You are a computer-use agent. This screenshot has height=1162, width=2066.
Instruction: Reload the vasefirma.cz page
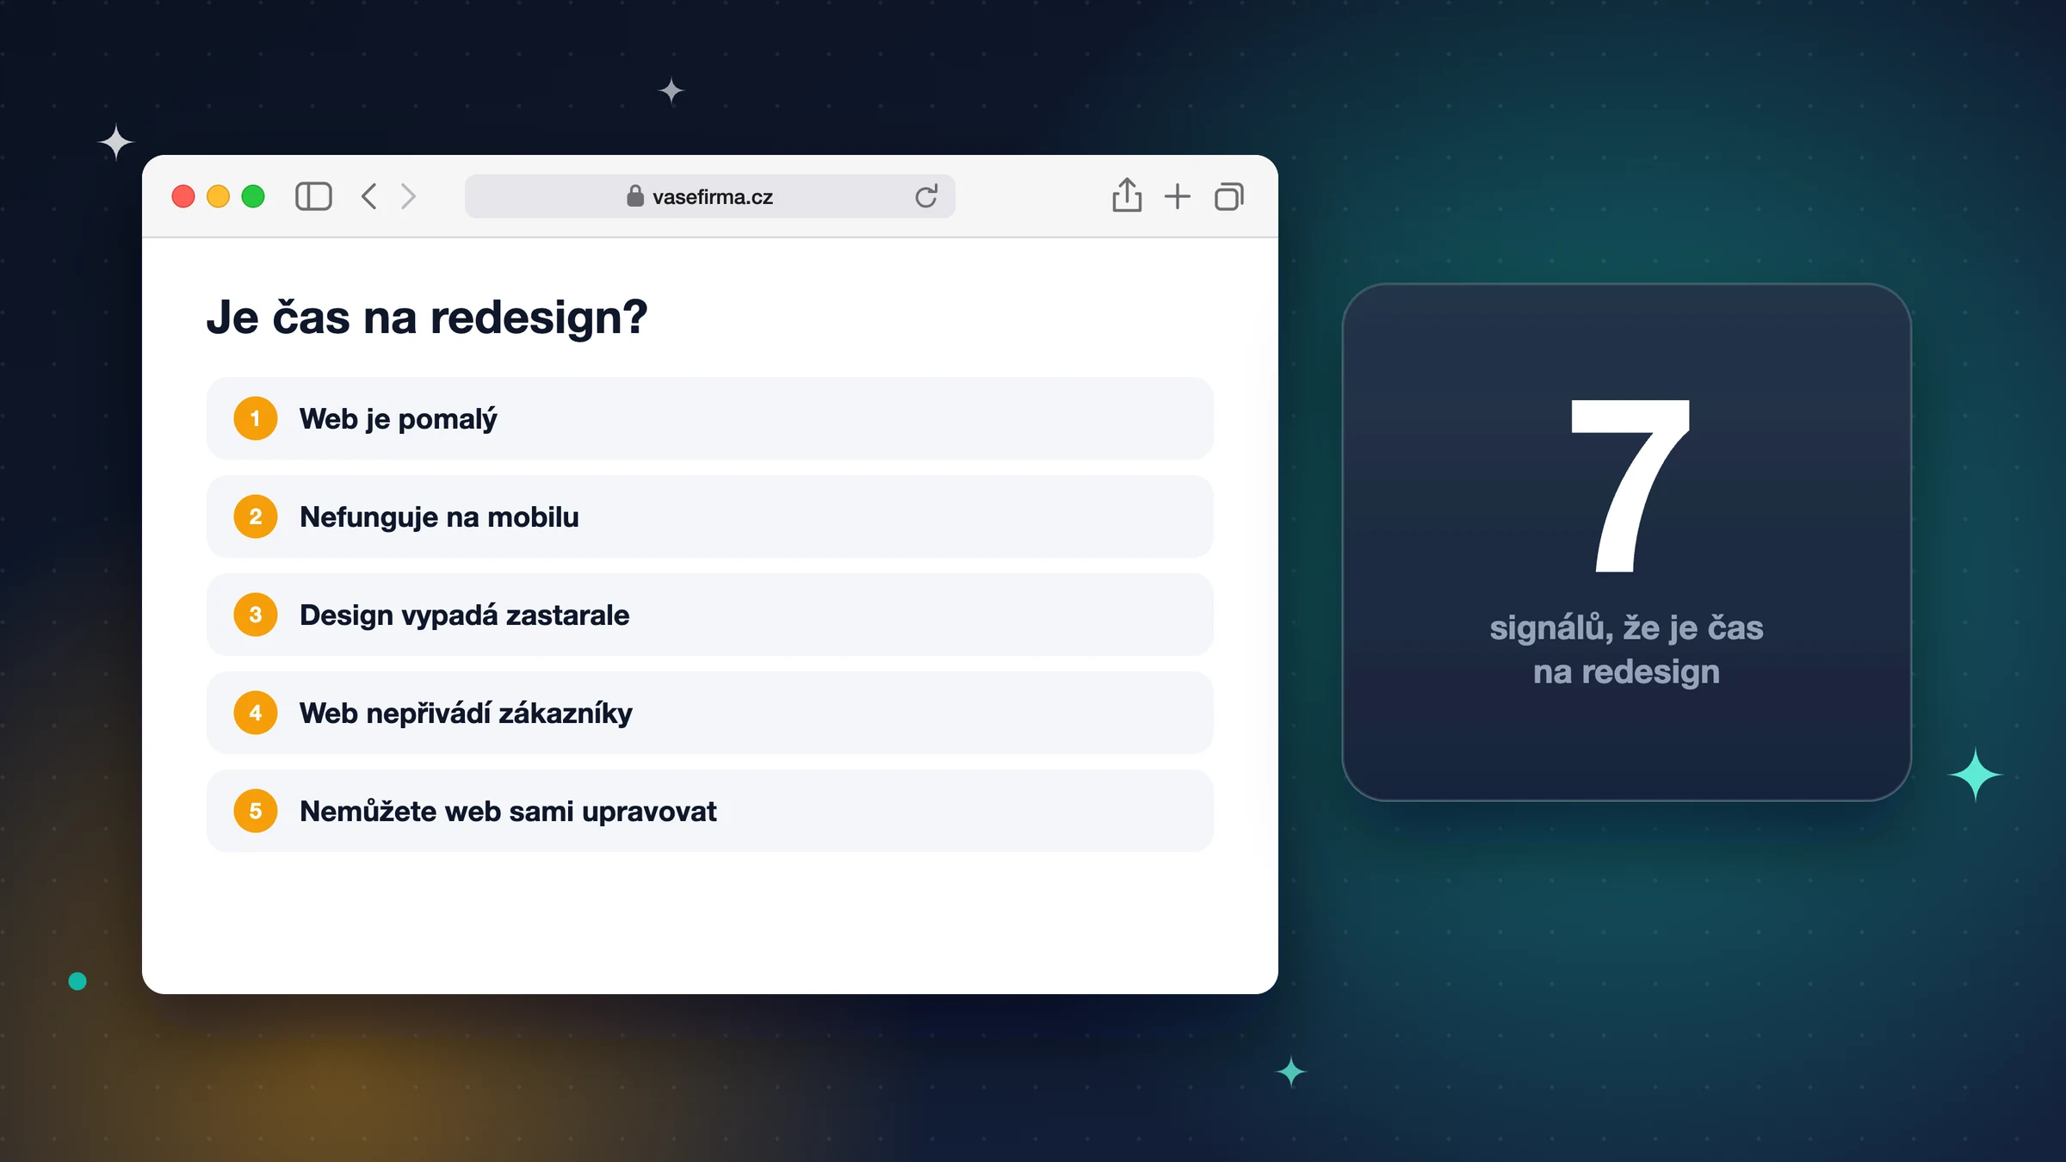[926, 196]
